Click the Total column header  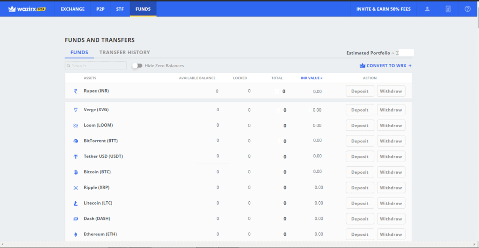(x=277, y=78)
